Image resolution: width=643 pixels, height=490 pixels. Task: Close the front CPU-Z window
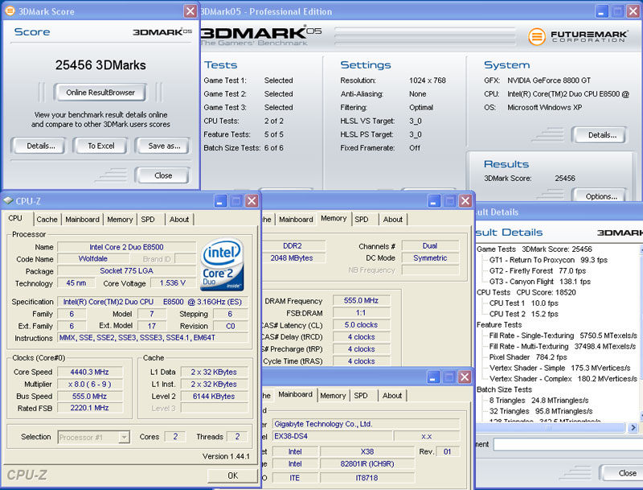(x=252, y=200)
